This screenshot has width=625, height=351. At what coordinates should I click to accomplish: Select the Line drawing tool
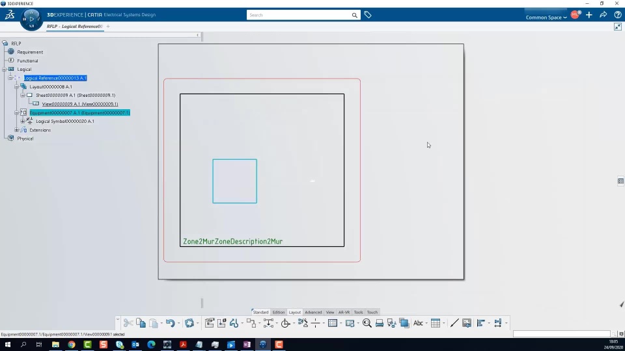(454, 323)
